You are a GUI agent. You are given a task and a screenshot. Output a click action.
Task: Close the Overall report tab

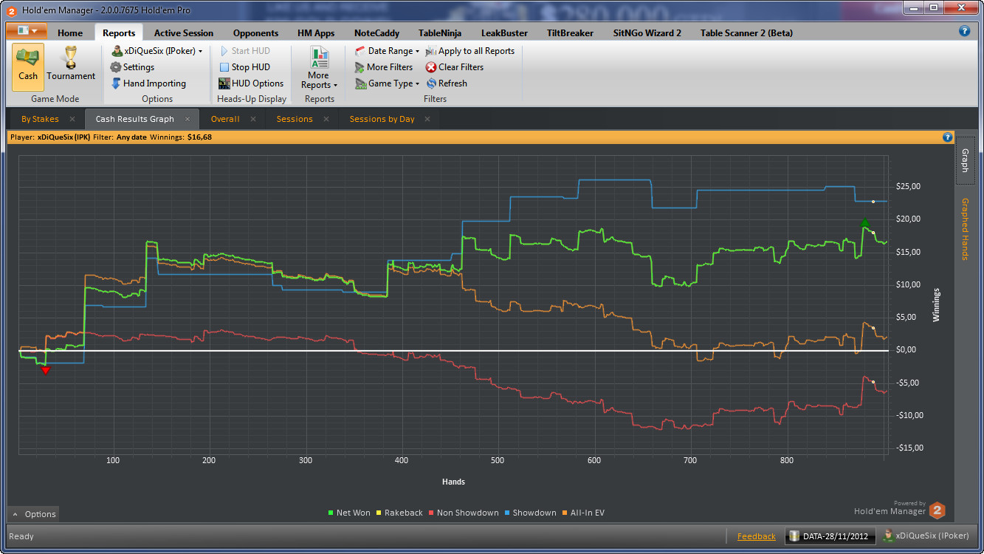tap(253, 119)
